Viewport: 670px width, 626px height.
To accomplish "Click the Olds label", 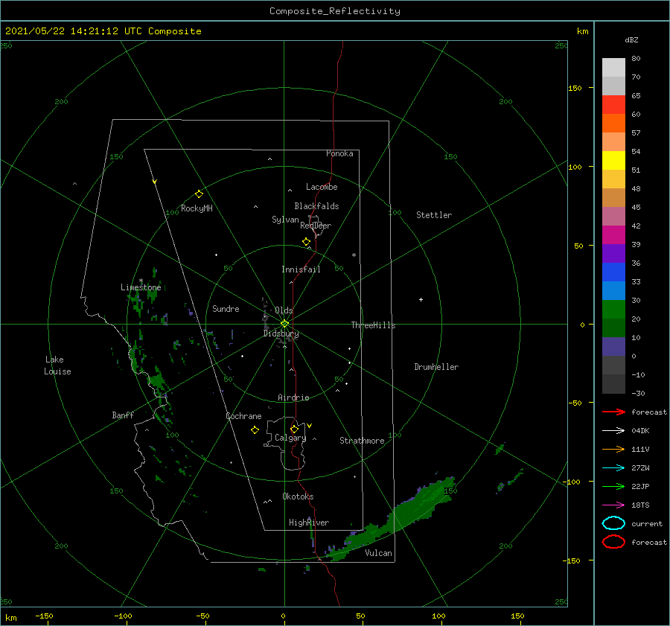I will click(x=284, y=310).
